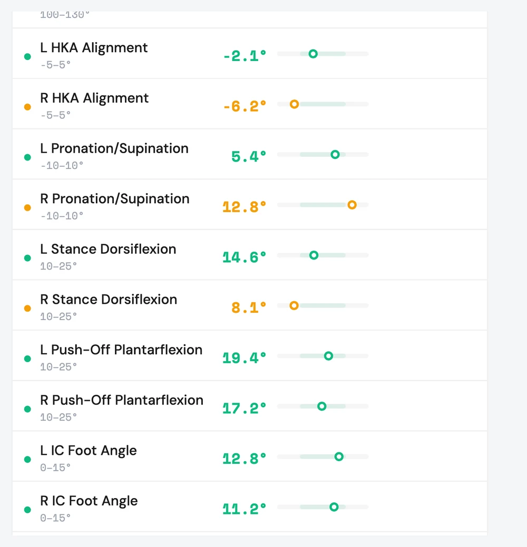Open the R Push-Off Plantarflexion row label
The width and height of the screenshot is (527, 547).
tap(122, 400)
